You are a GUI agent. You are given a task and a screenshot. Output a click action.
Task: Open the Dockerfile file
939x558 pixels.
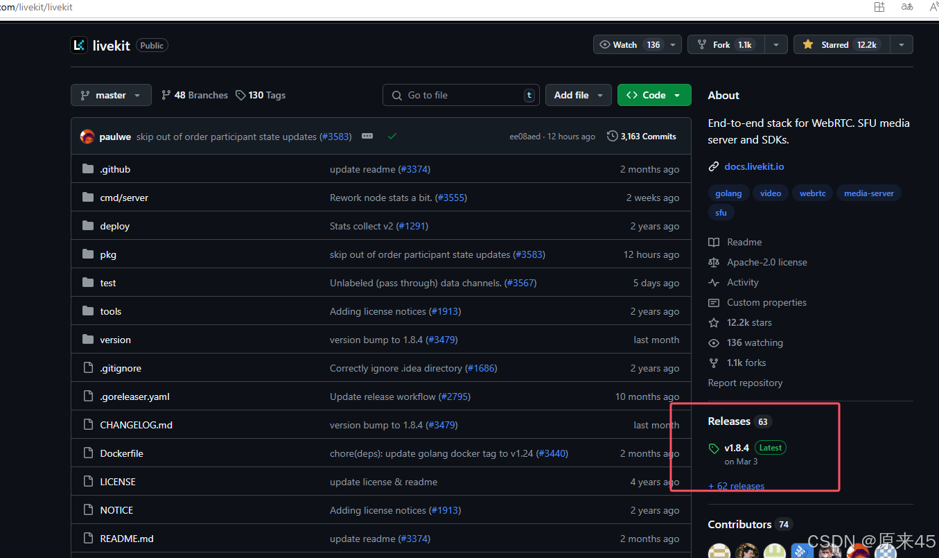(x=121, y=453)
